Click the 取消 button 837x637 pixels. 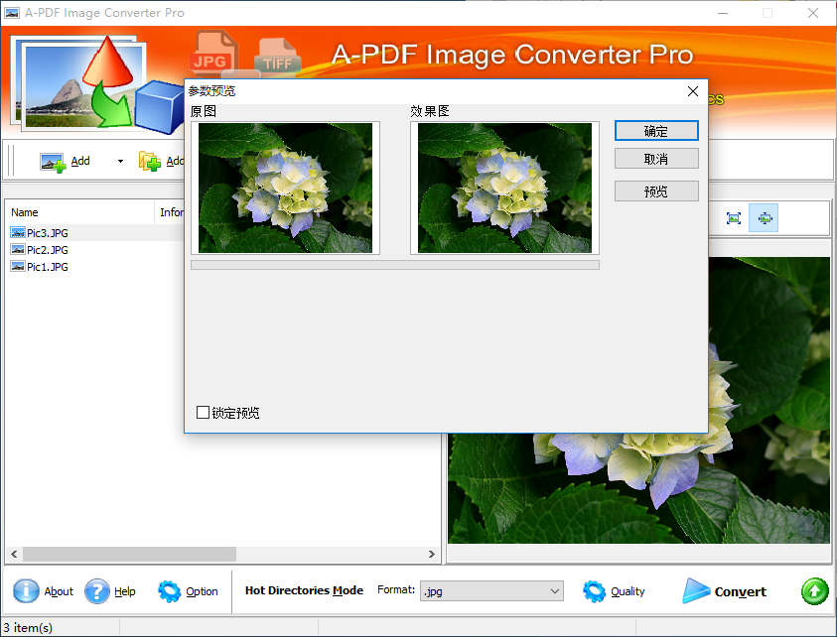[x=656, y=159]
